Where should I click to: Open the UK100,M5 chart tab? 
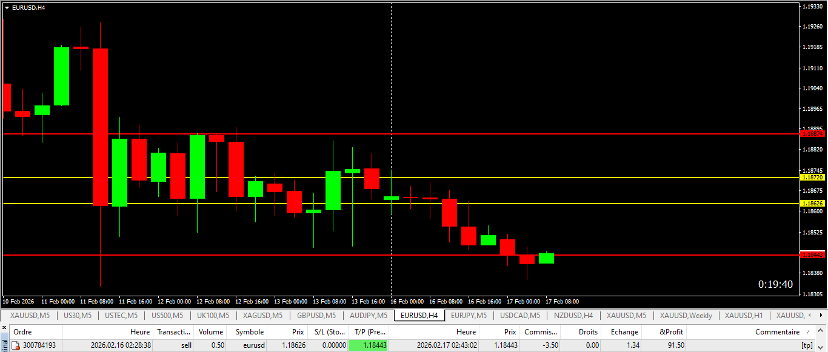[213, 316]
